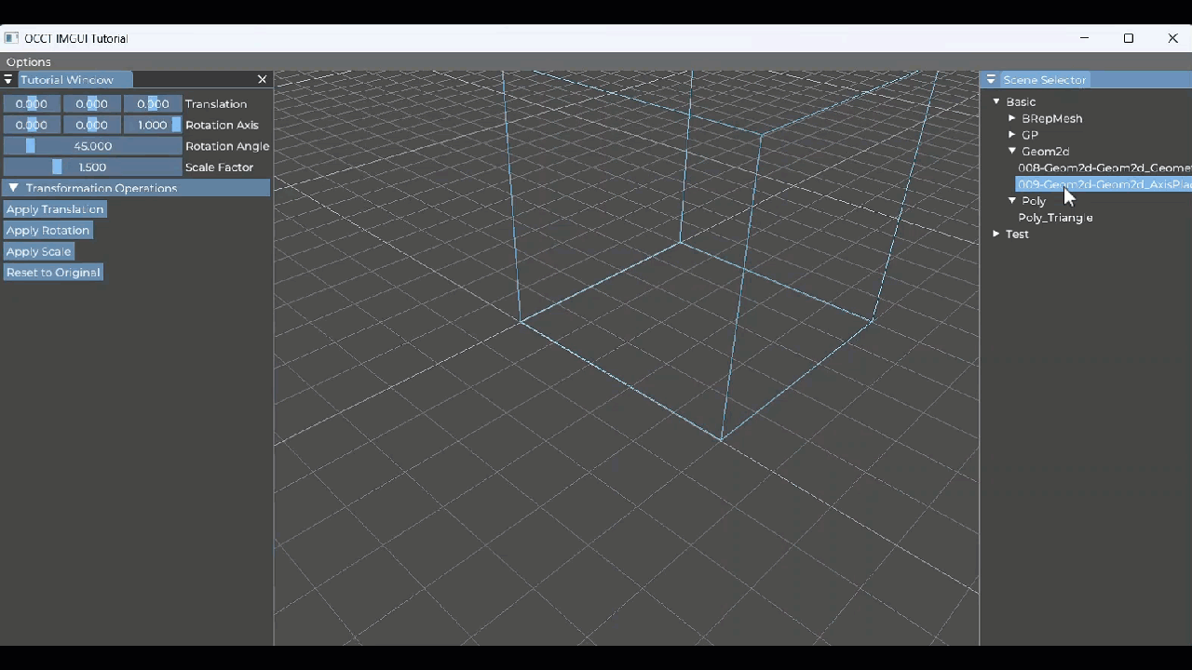Viewport: 1192px width, 670px height.
Task: Open the Options menu
Action: pyautogui.click(x=29, y=61)
